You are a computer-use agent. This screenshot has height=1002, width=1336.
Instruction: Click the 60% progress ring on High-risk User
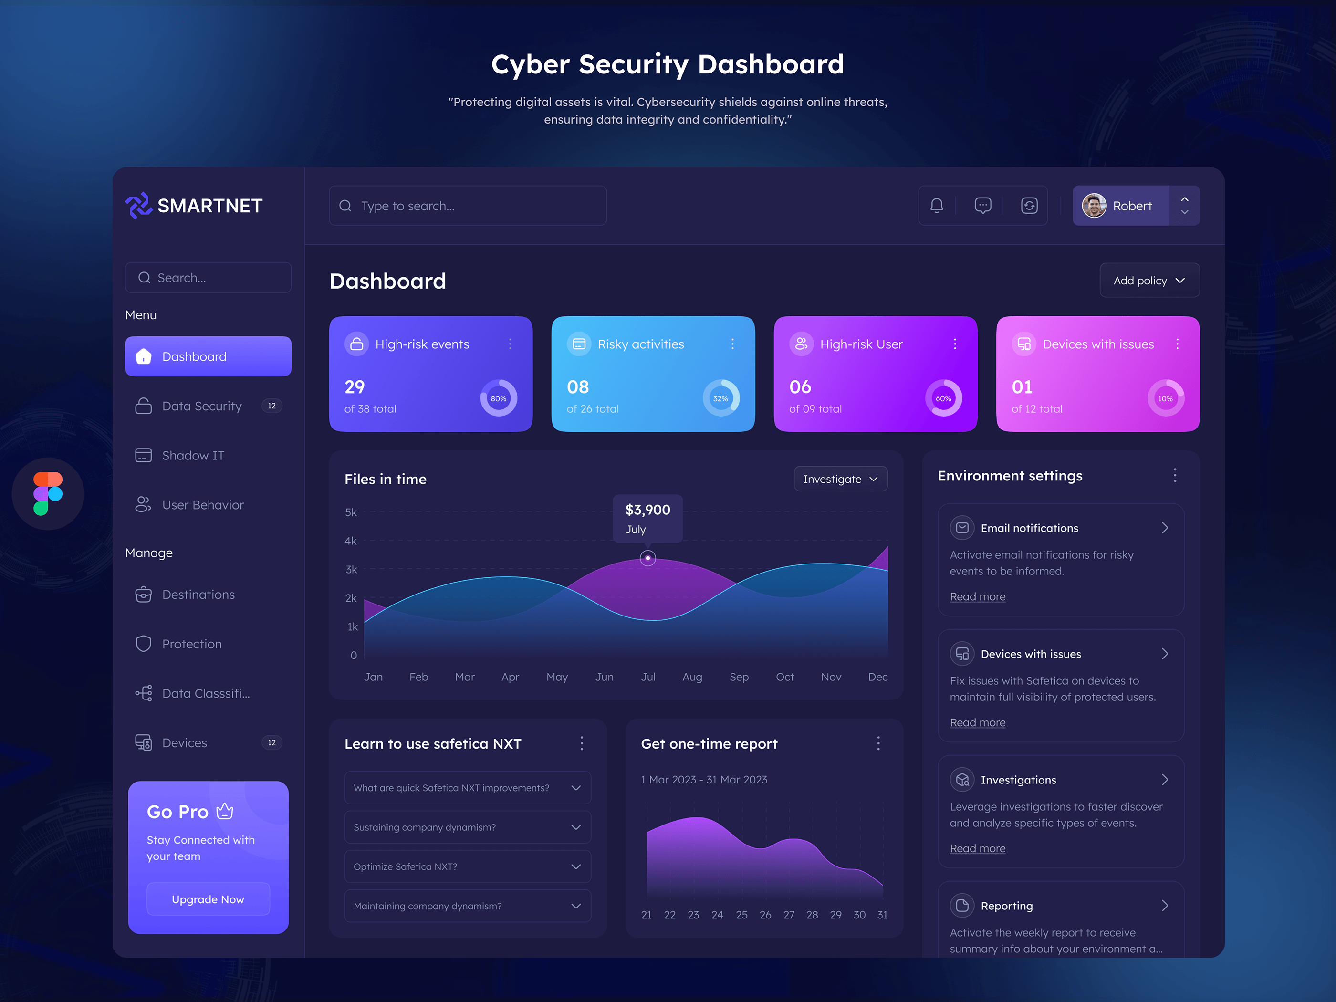943,398
